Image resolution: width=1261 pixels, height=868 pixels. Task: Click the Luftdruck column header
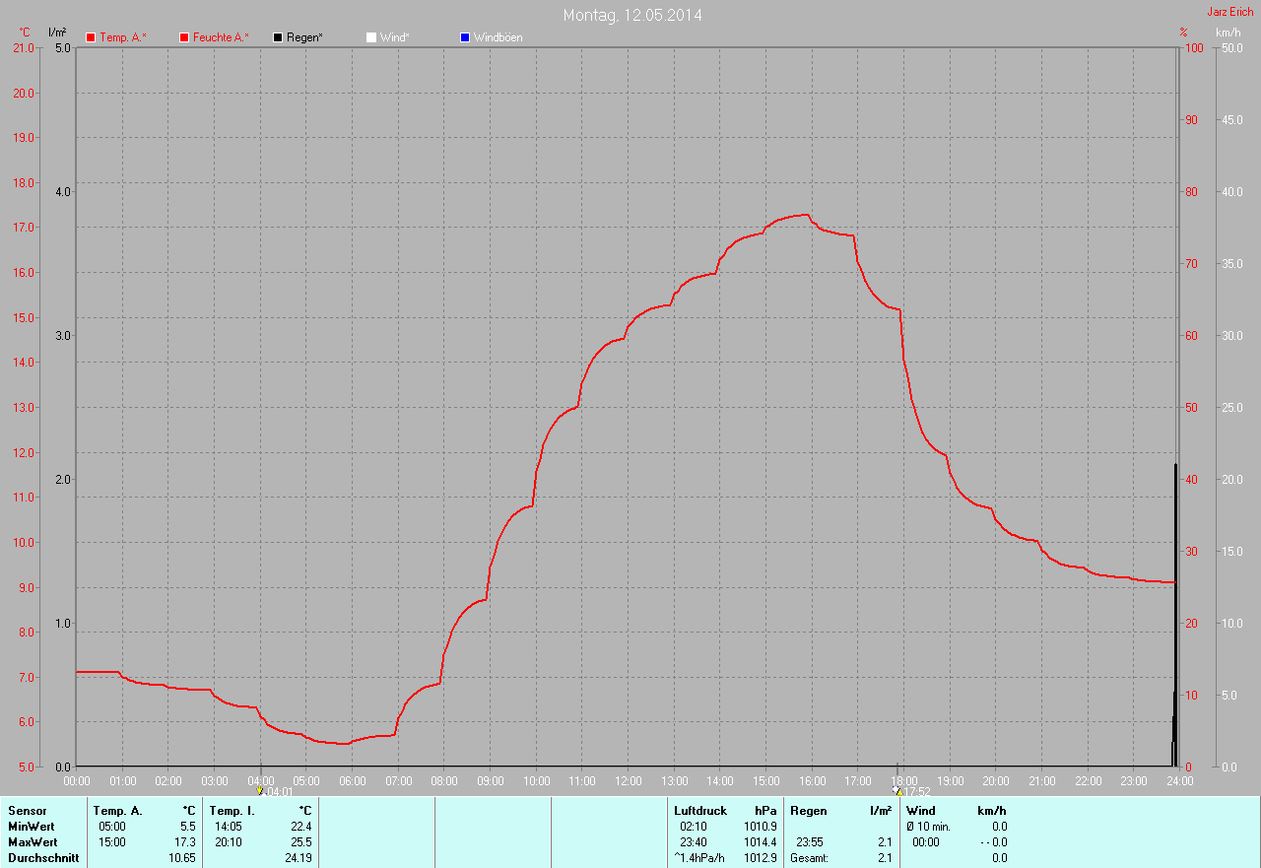point(700,811)
